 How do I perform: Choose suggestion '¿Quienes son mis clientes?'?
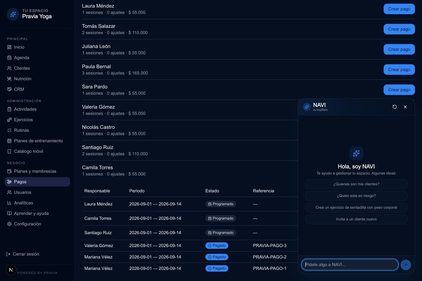click(x=356, y=184)
